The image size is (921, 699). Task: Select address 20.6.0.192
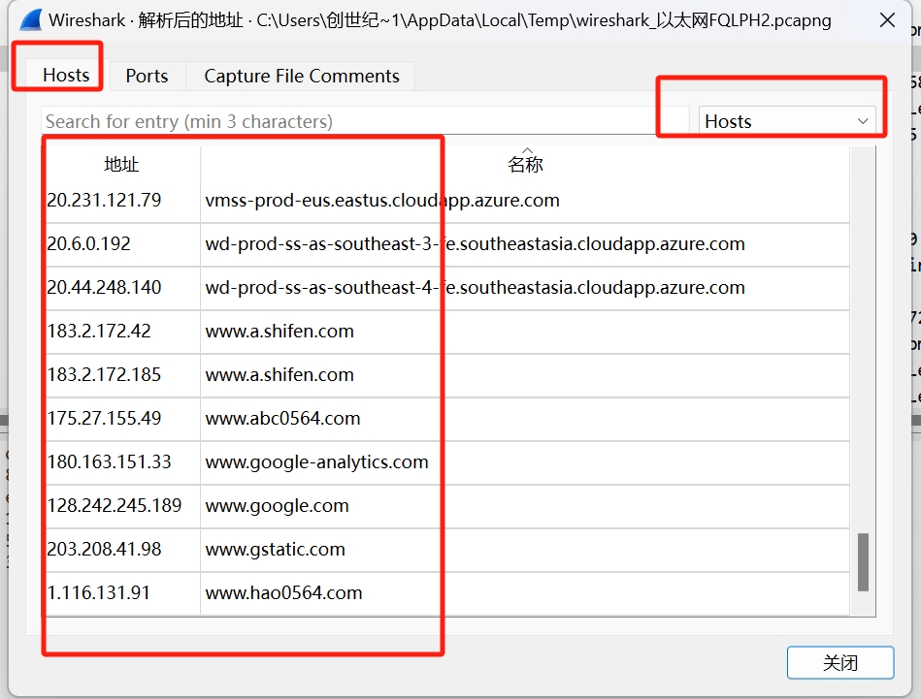click(x=89, y=243)
